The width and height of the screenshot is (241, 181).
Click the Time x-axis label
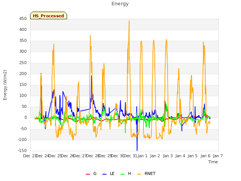click(x=213, y=162)
